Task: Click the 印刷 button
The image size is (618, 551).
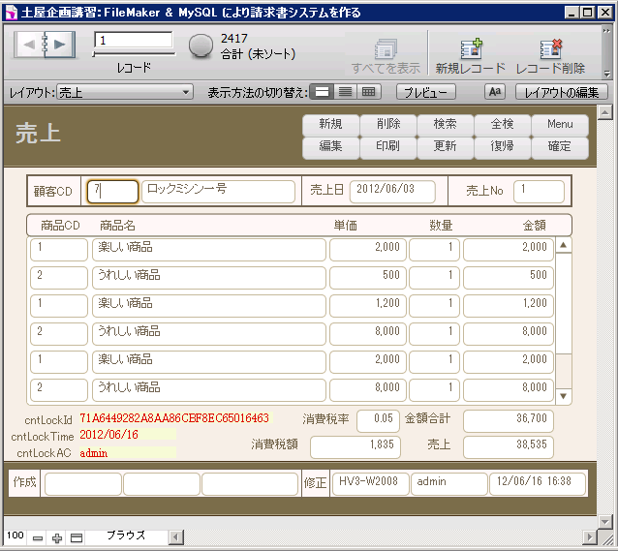Action: pos(388,147)
